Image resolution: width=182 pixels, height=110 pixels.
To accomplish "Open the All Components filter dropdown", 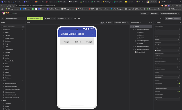I will pyautogui.click(x=136, y=23).
